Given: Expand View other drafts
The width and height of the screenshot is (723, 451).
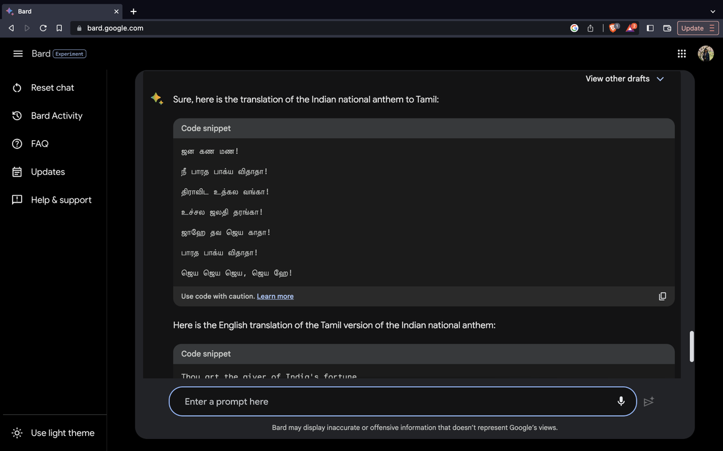Looking at the screenshot, I should [x=624, y=79].
